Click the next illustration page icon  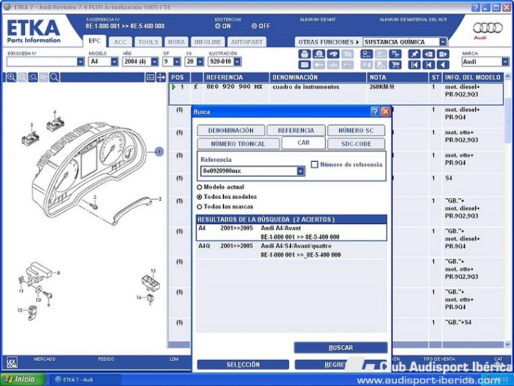[x=443, y=54]
